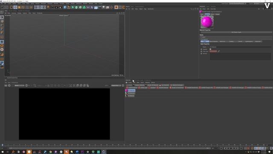Open the Layout dropdown

coord(259,3)
